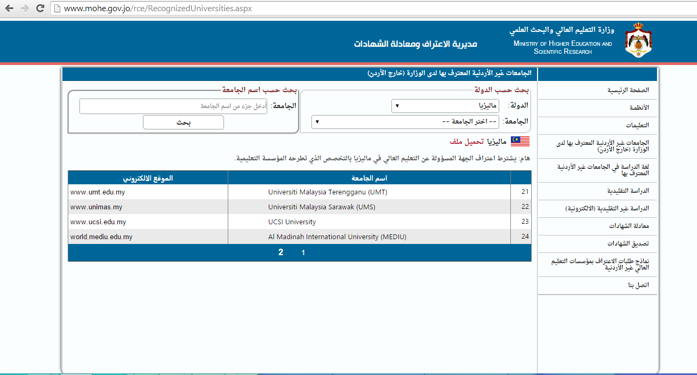This screenshot has height=375, width=697.
Task: Click the browser forward arrow
Action: (25, 9)
